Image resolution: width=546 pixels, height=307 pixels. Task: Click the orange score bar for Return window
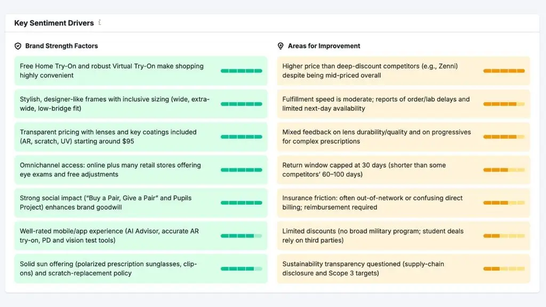tap(504, 170)
